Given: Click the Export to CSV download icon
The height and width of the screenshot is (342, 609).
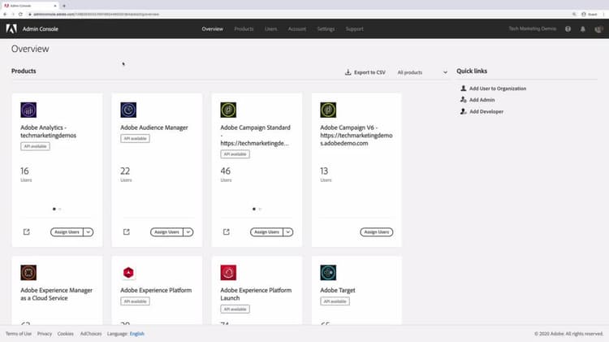Looking at the screenshot, I should (x=348, y=72).
